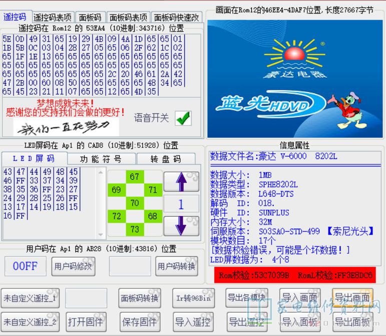The height and width of the screenshot is (336, 386).
Task: Click the blue HDVD boot logo preview image
Action: pos(295,79)
